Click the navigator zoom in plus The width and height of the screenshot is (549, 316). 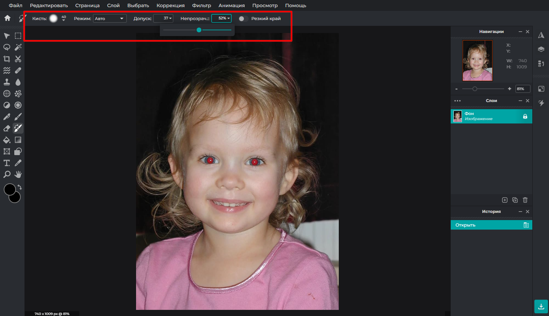[x=510, y=89]
